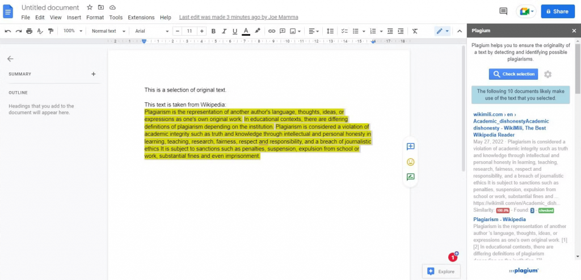Open the zoom 100% dropdown

point(73,31)
